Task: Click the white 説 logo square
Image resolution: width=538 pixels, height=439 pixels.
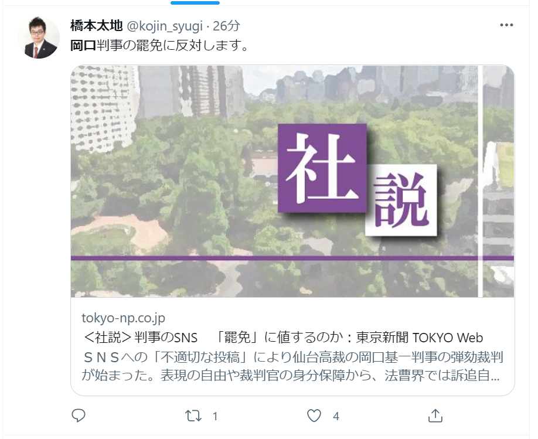Action: click(401, 200)
